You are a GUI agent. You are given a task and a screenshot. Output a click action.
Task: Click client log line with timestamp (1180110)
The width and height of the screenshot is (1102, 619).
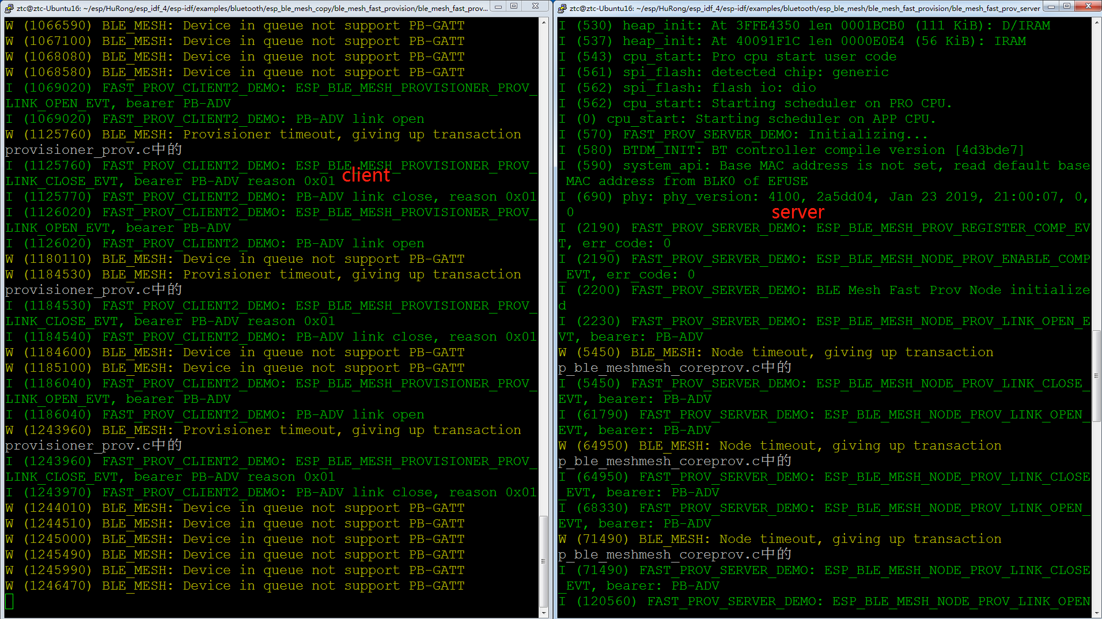(x=235, y=259)
